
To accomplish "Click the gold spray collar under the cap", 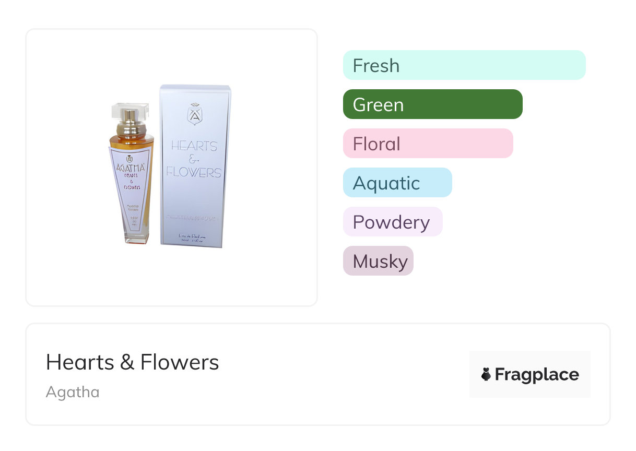I will tap(130, 127).
